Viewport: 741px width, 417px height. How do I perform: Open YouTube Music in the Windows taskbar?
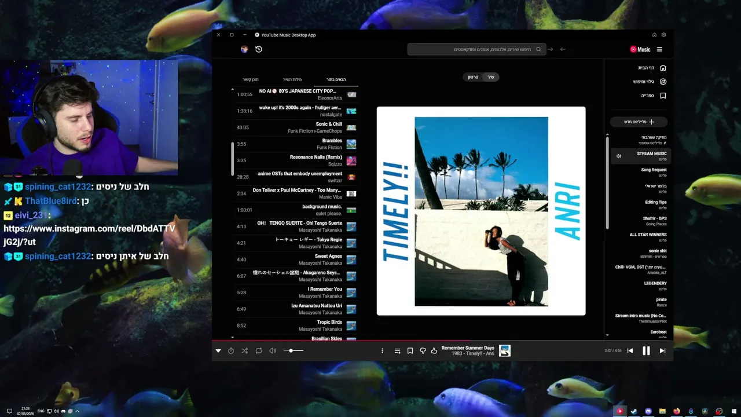[619, 411]
